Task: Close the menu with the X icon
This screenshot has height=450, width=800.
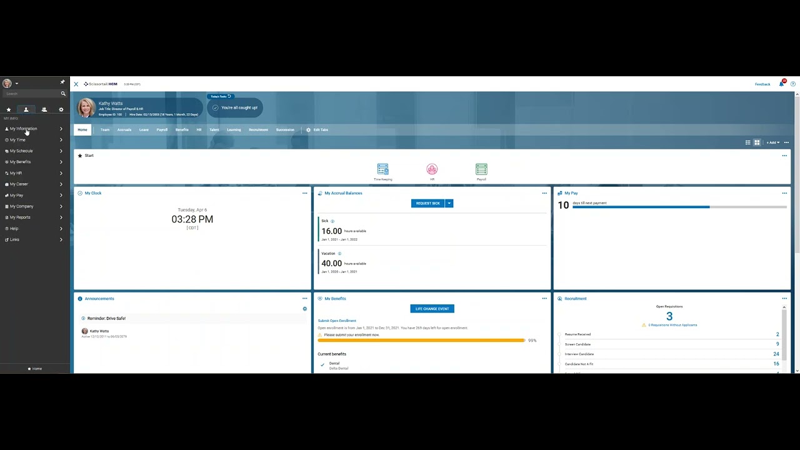Action: coord(76,84)
